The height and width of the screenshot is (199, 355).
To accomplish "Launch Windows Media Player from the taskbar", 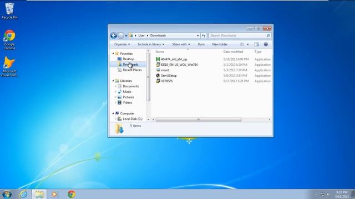I will pyautogui.click(x=55, y=194).
